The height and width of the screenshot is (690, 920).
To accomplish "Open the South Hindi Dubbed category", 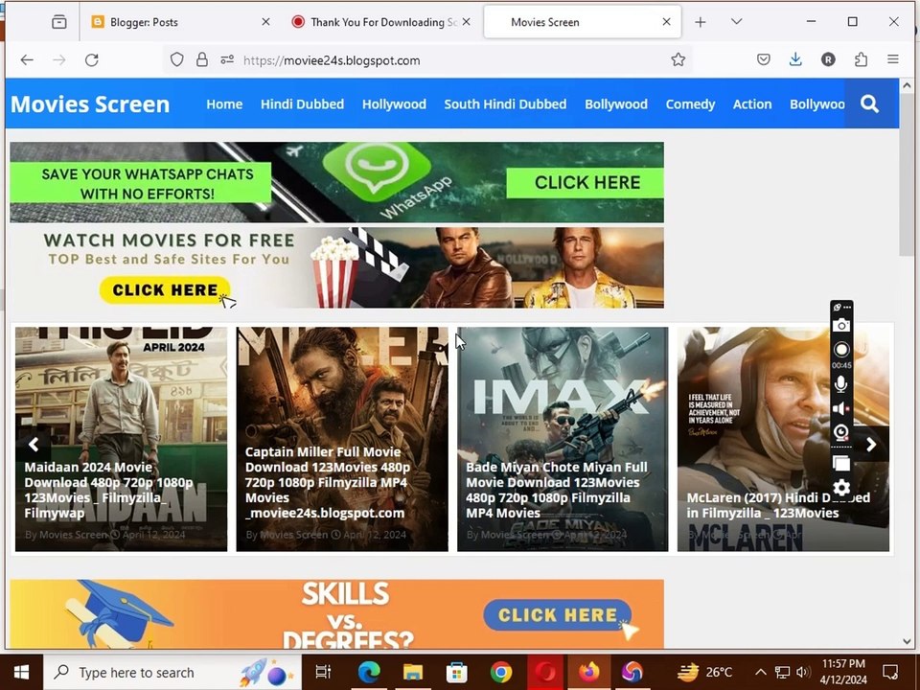I will [x=505, y=104].
